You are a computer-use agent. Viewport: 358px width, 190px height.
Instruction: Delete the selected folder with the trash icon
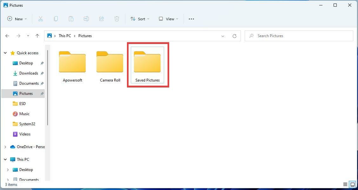(117, 19)
